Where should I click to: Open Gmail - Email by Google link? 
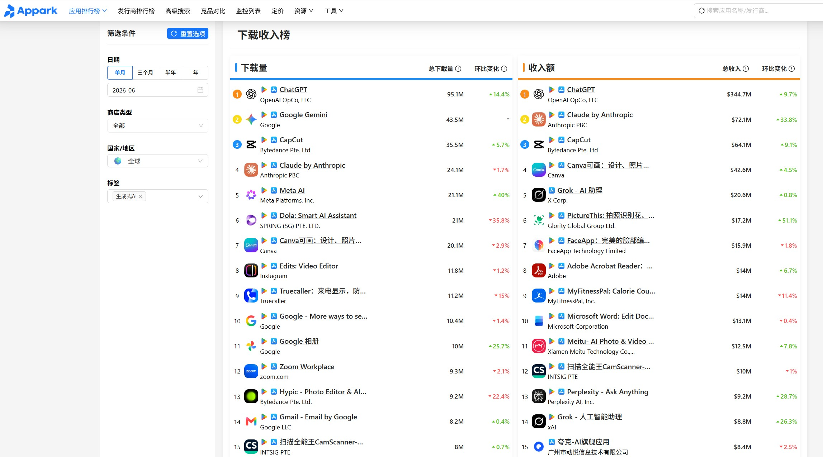(x=318, y=417)
